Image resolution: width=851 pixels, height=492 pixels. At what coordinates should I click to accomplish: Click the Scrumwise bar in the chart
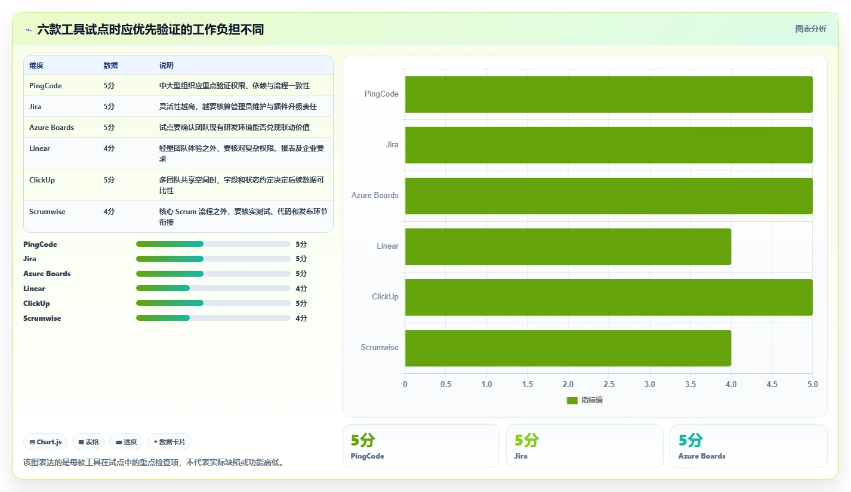tap(568, 348)
